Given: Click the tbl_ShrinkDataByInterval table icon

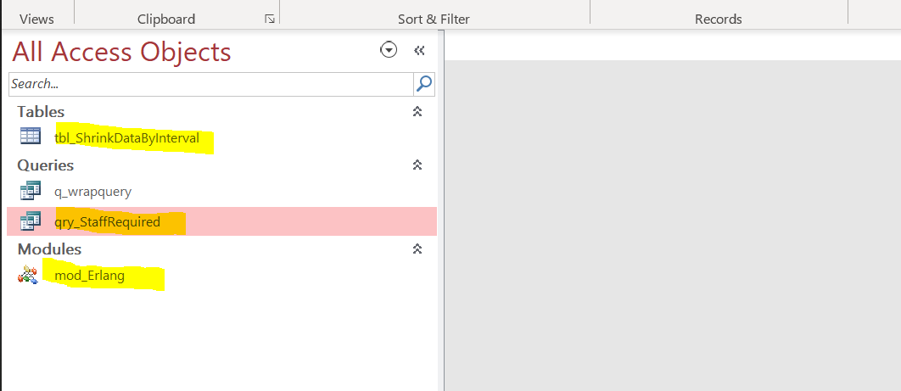Looking at the screenshot, I should (x=31, y=137).
